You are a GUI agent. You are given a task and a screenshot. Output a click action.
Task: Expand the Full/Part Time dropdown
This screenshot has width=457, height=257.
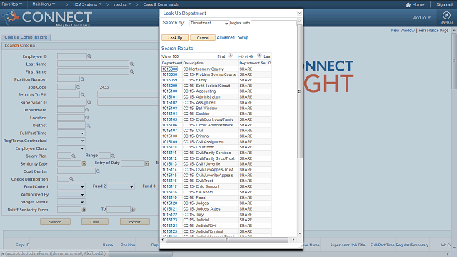(x=71, y=133)
